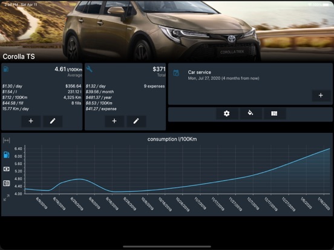
Task: Open the dashboard layout grid icon
Action: [274, 114]
